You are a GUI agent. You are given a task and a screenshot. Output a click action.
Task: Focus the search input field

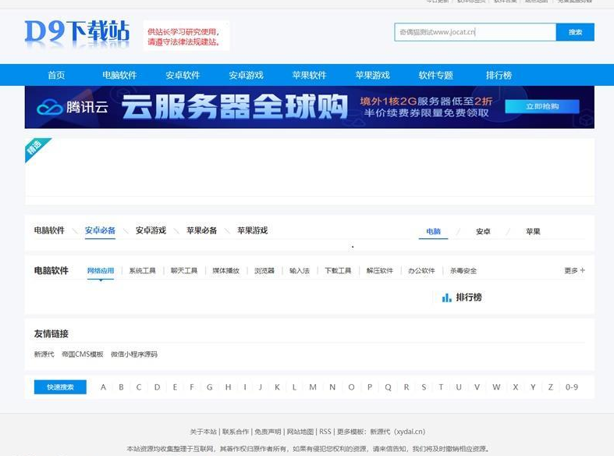tap(475, 32)
